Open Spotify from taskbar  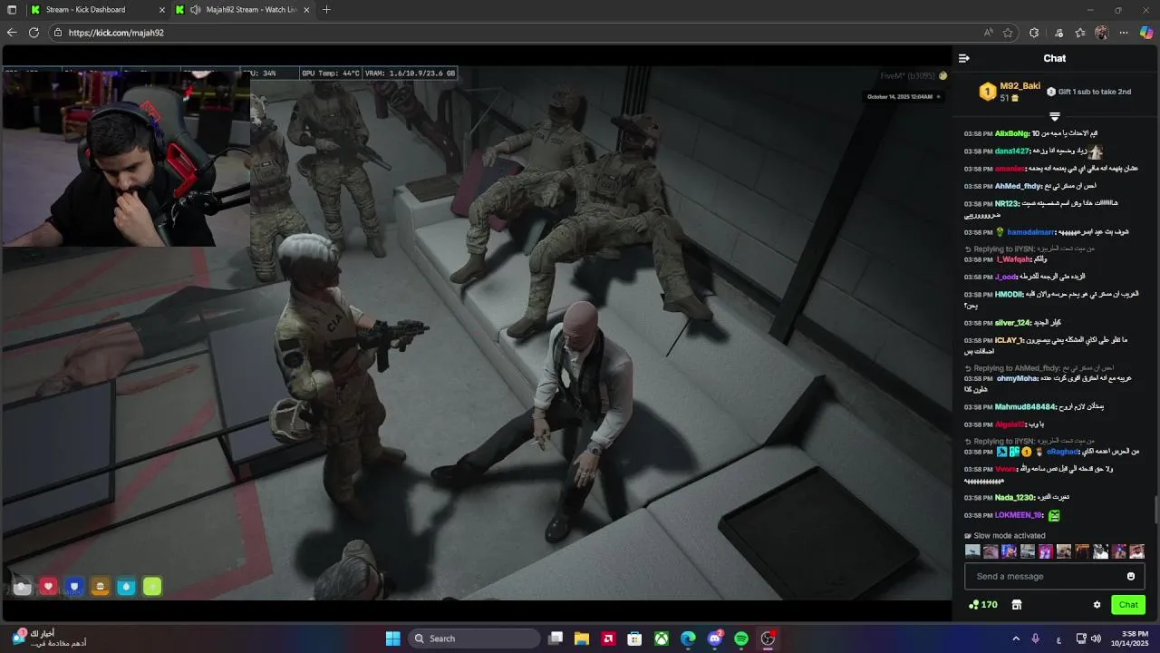[x=741, y=638]
